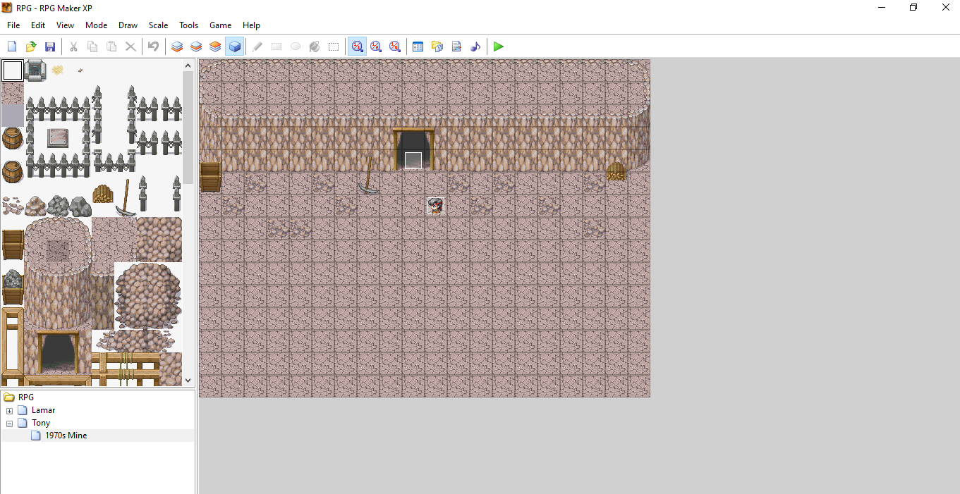This screenshot has height=494, width=960.
Task: Set zoom scale to 1:4
Action: 395,47
